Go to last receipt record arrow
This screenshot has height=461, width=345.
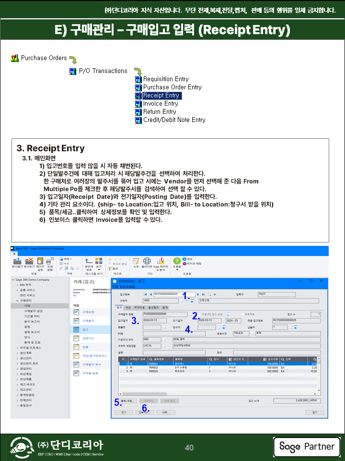[x=204, y=294]
